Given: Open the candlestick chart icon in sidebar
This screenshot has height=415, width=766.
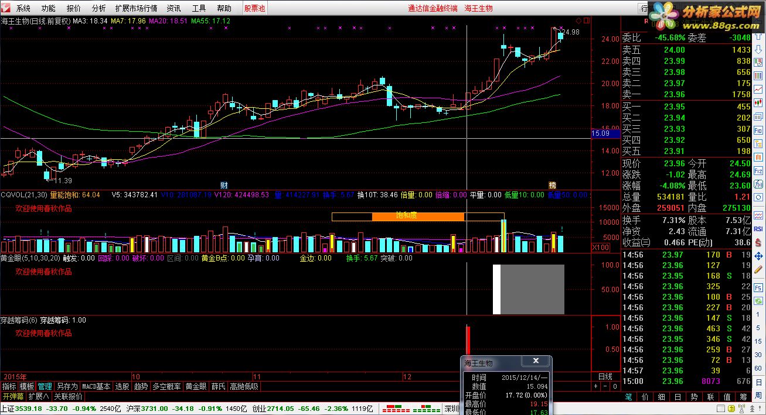Looking at the screenshot, I should click(x=758, y=102).
